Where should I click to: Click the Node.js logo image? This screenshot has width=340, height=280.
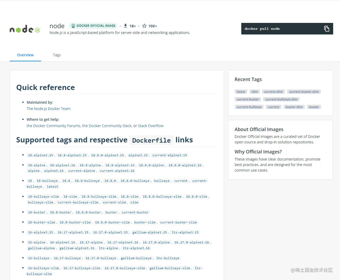[x=25, y=29]
